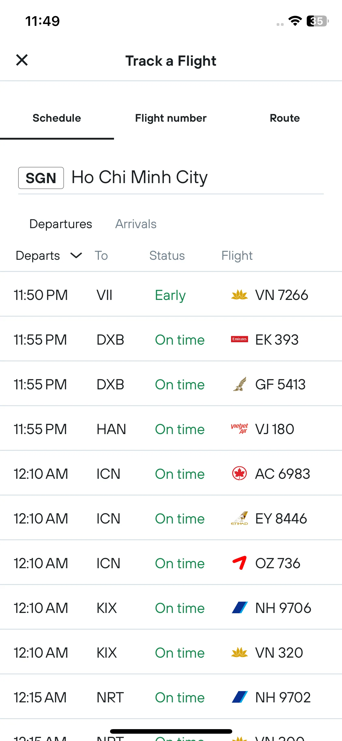Open flight VN 320 to KIX
Viewport: 342px width, 741px height.
pyautogui.click(x=171, y=652)
